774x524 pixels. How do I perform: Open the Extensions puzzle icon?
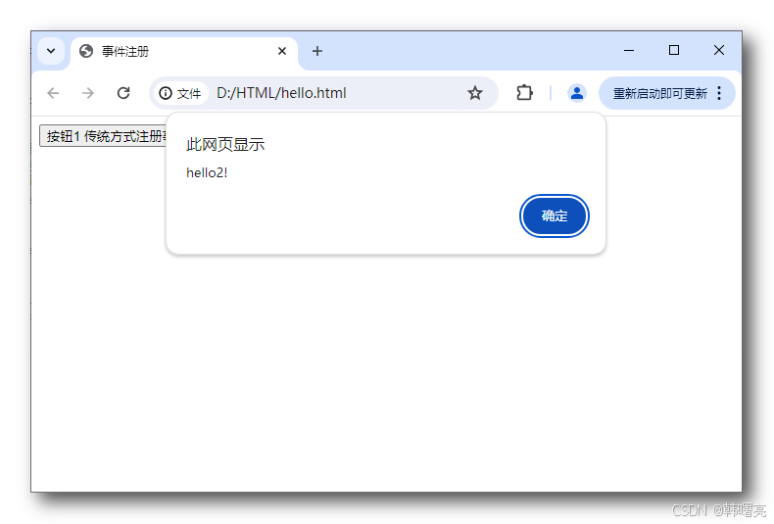[524, 93]
